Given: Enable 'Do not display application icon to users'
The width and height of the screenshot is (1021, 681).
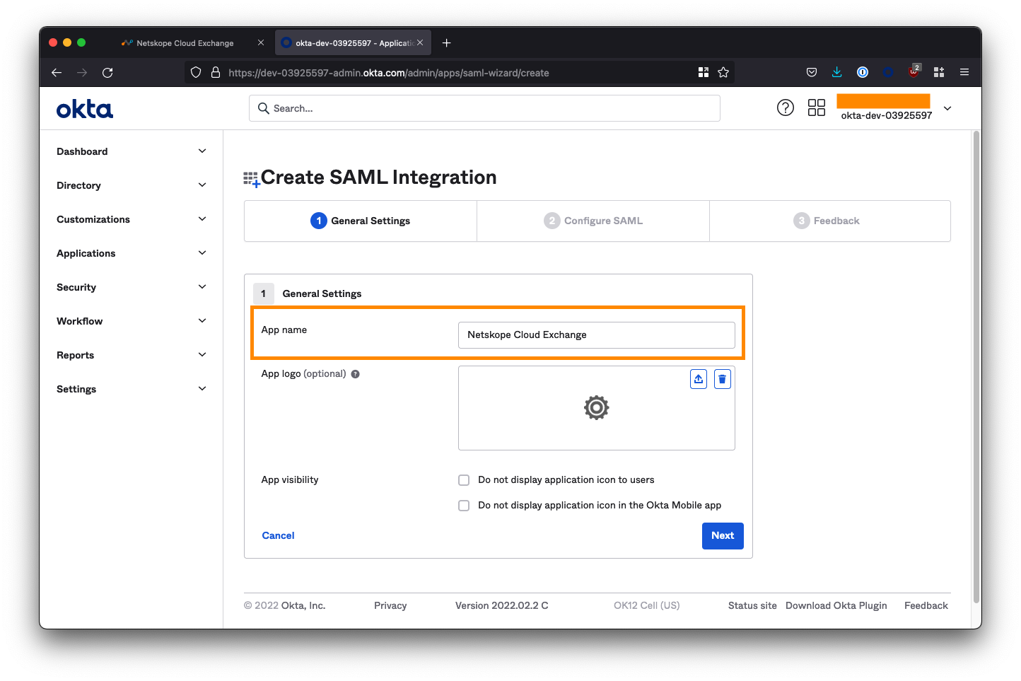Looking at the screenshot, I should tap(464, 480).
